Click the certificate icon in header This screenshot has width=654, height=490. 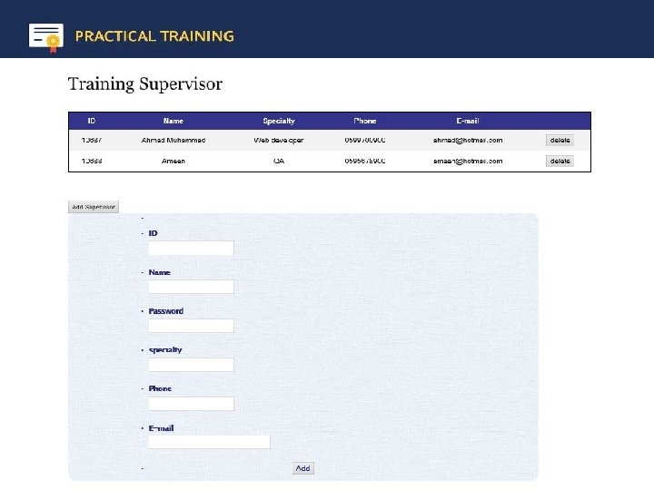46,36
